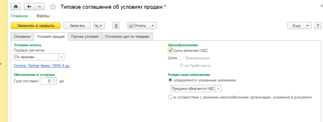This screenshot has height=122, width=323.
Task: Close the form with the X icon
Action: point(321,6)
